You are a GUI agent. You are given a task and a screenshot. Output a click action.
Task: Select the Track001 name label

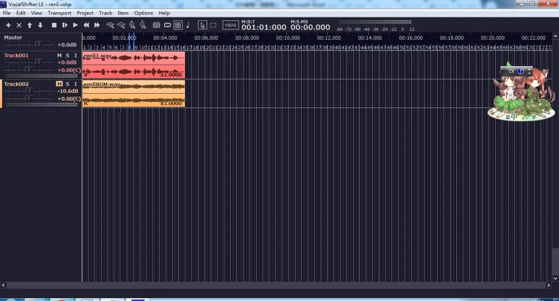16,55
